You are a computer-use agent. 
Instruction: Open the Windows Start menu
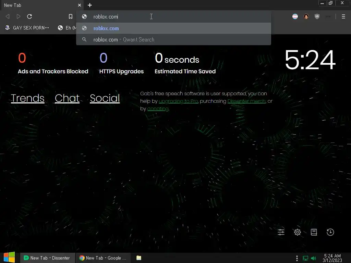click(x=9, y=258)
